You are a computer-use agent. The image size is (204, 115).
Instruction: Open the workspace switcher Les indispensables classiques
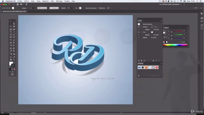click(170, 4)
